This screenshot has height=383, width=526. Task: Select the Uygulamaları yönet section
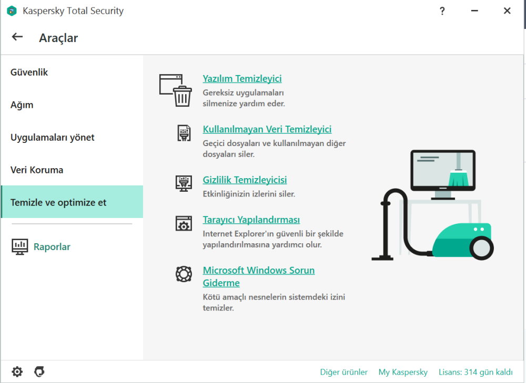[72, 137]
